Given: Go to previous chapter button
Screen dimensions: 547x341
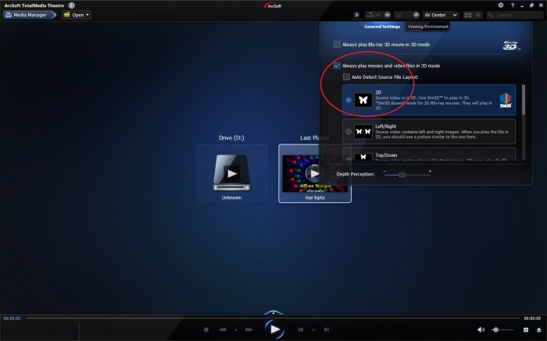Looking at the screenshot, I should click(x=300, y=329).
